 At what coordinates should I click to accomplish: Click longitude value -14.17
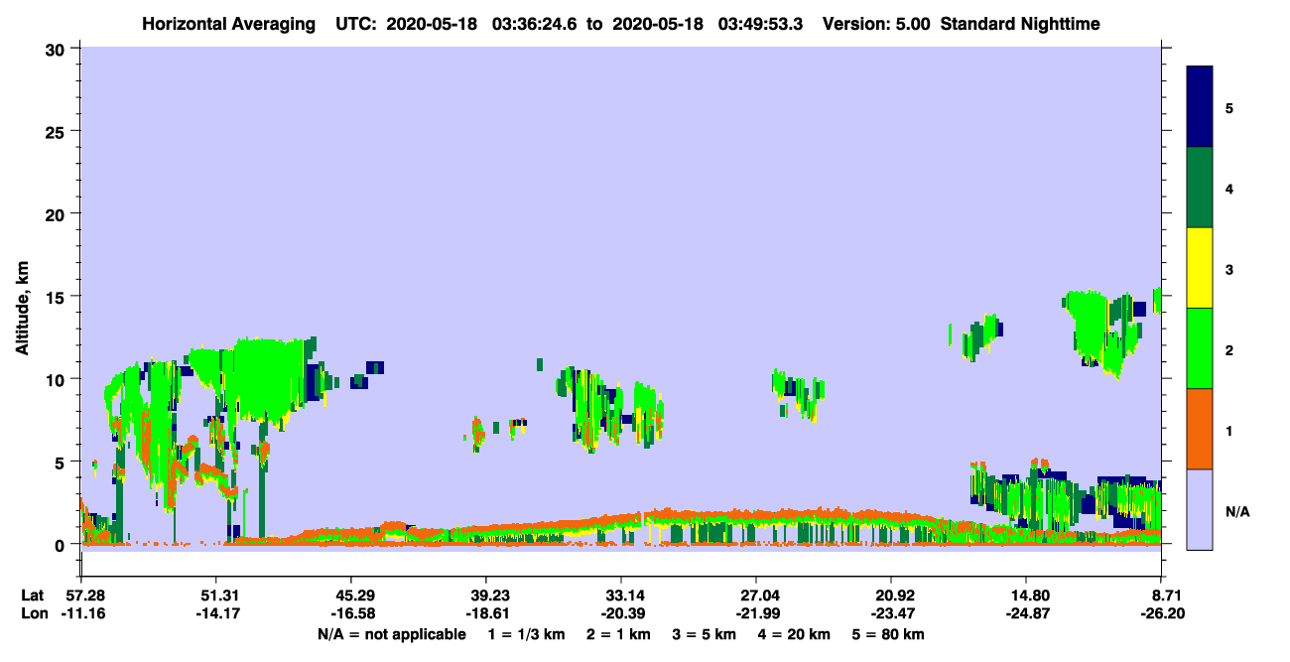point(216,614)
